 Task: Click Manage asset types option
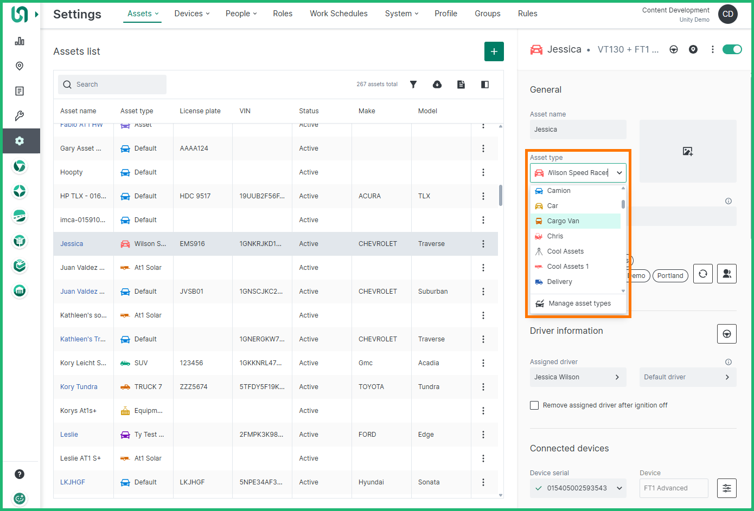pyautogui.click(x=579, y=303)
